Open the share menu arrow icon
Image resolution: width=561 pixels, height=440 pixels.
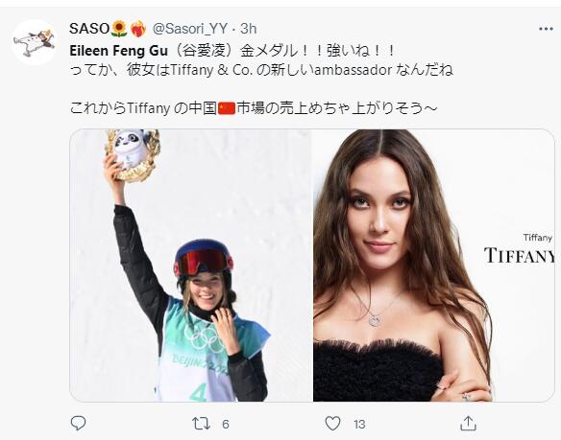click(468, 423)
